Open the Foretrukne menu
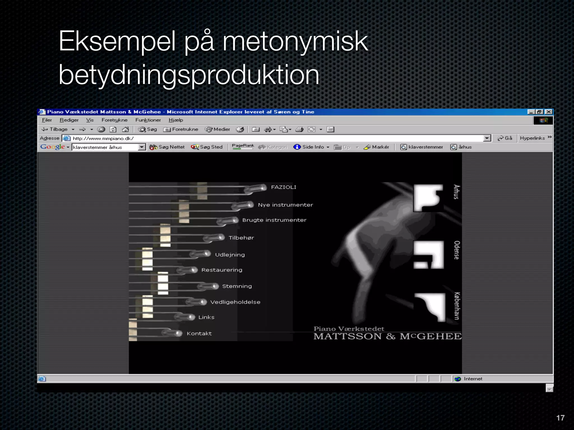 pos(114,120)
